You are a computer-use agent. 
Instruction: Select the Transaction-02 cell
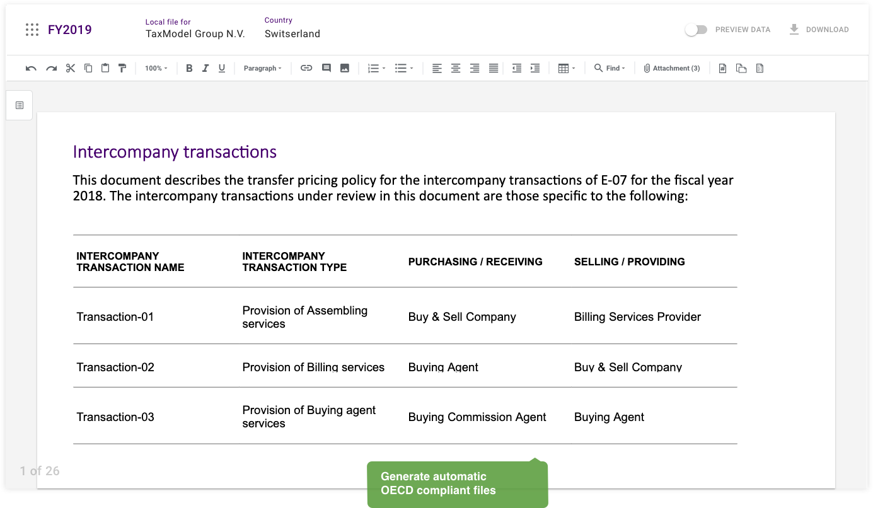point(115,367)
